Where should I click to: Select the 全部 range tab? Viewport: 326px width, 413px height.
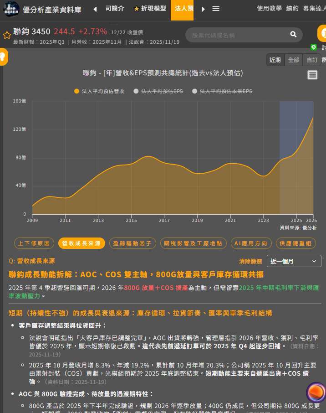click(294, 60)
